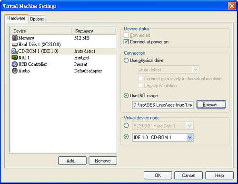Click the Default adapter summary value
Screen dimensions: 238x184
[88, 71]
